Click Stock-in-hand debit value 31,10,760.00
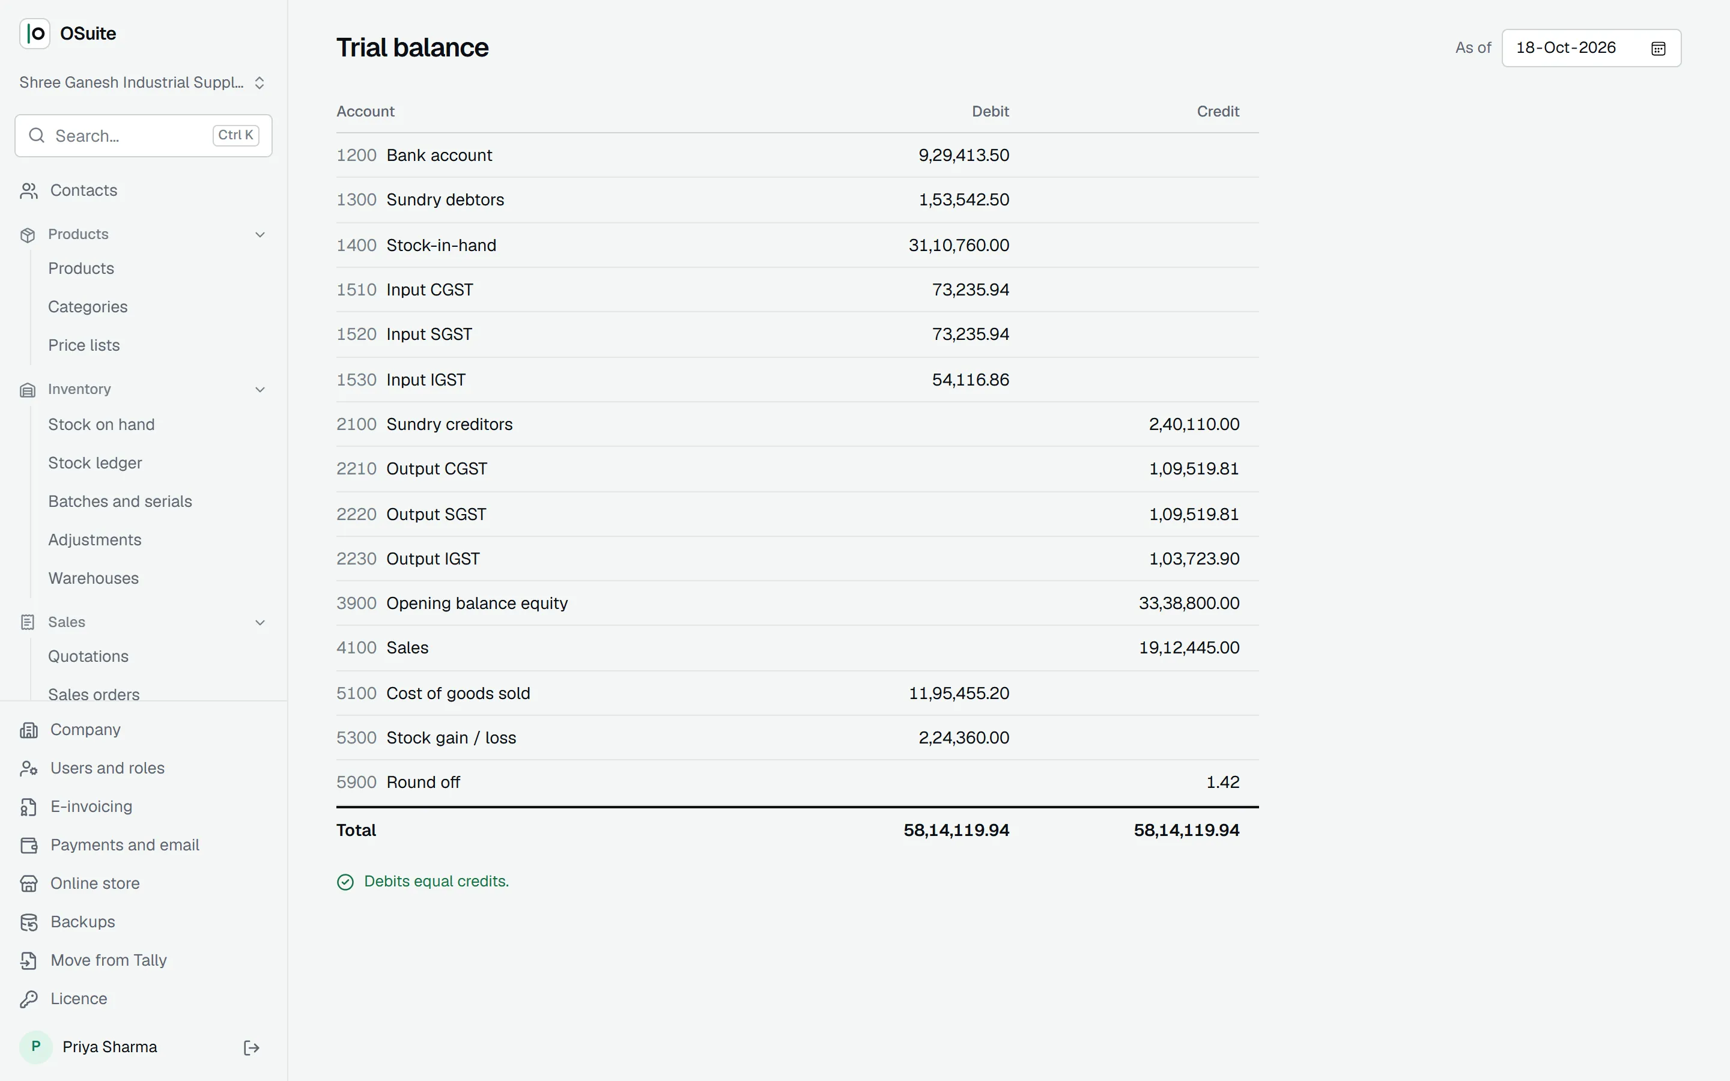This screenshot has width=1730, height=1081. 959,245
